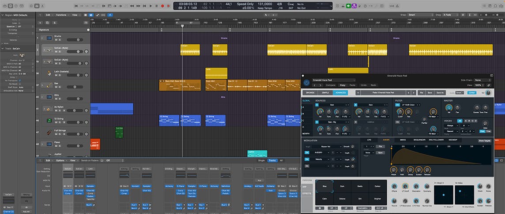
Task: Collapse the Region MIDI Defaults section
Action: 3,15
